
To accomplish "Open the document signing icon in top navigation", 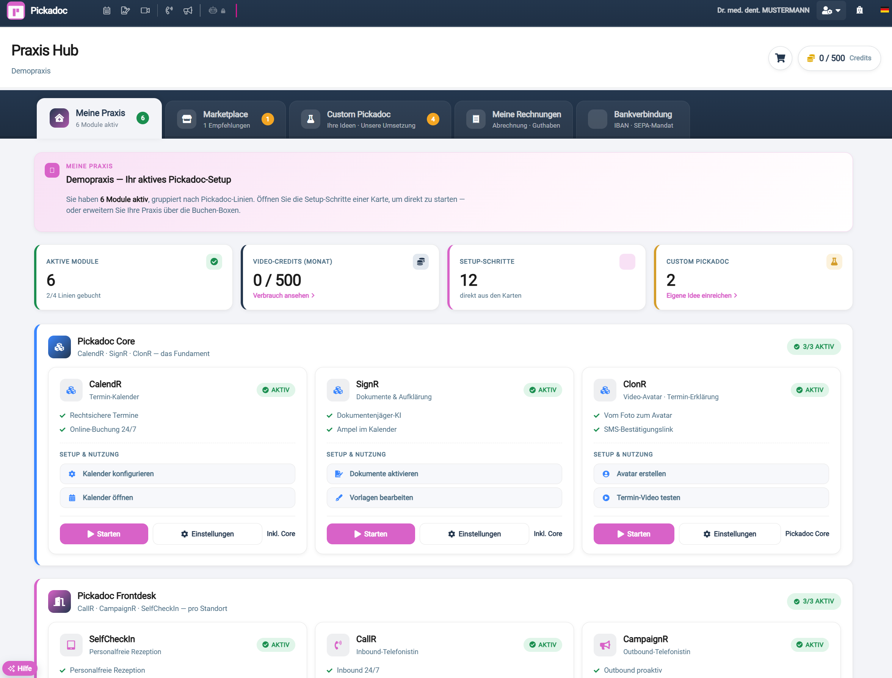I will [125, 11].
